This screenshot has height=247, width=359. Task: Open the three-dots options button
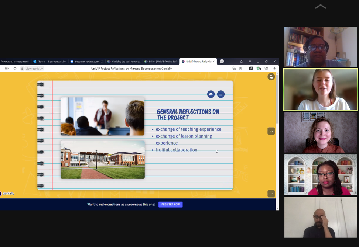(x=271, y=194)
